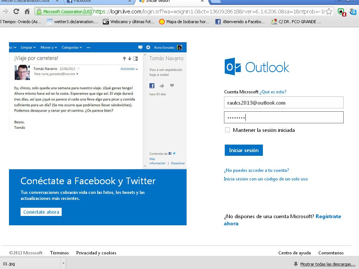Open the messaging chat icon in promo header

140,47
